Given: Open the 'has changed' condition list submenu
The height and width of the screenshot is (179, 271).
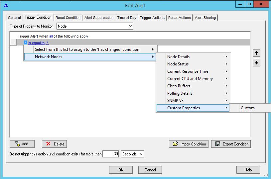Looking at the screenshot, I should tap(90, 49).
